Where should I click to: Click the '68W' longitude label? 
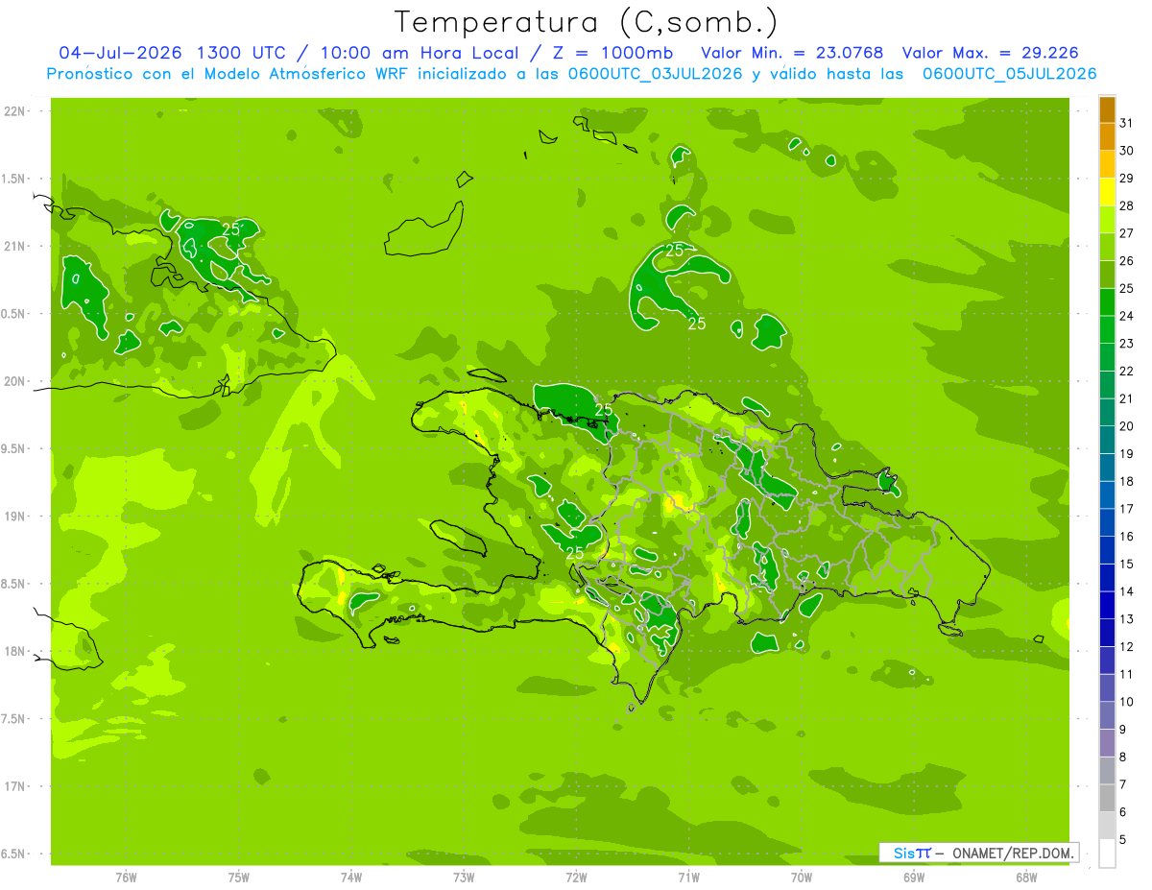(x=1026, y=878)
